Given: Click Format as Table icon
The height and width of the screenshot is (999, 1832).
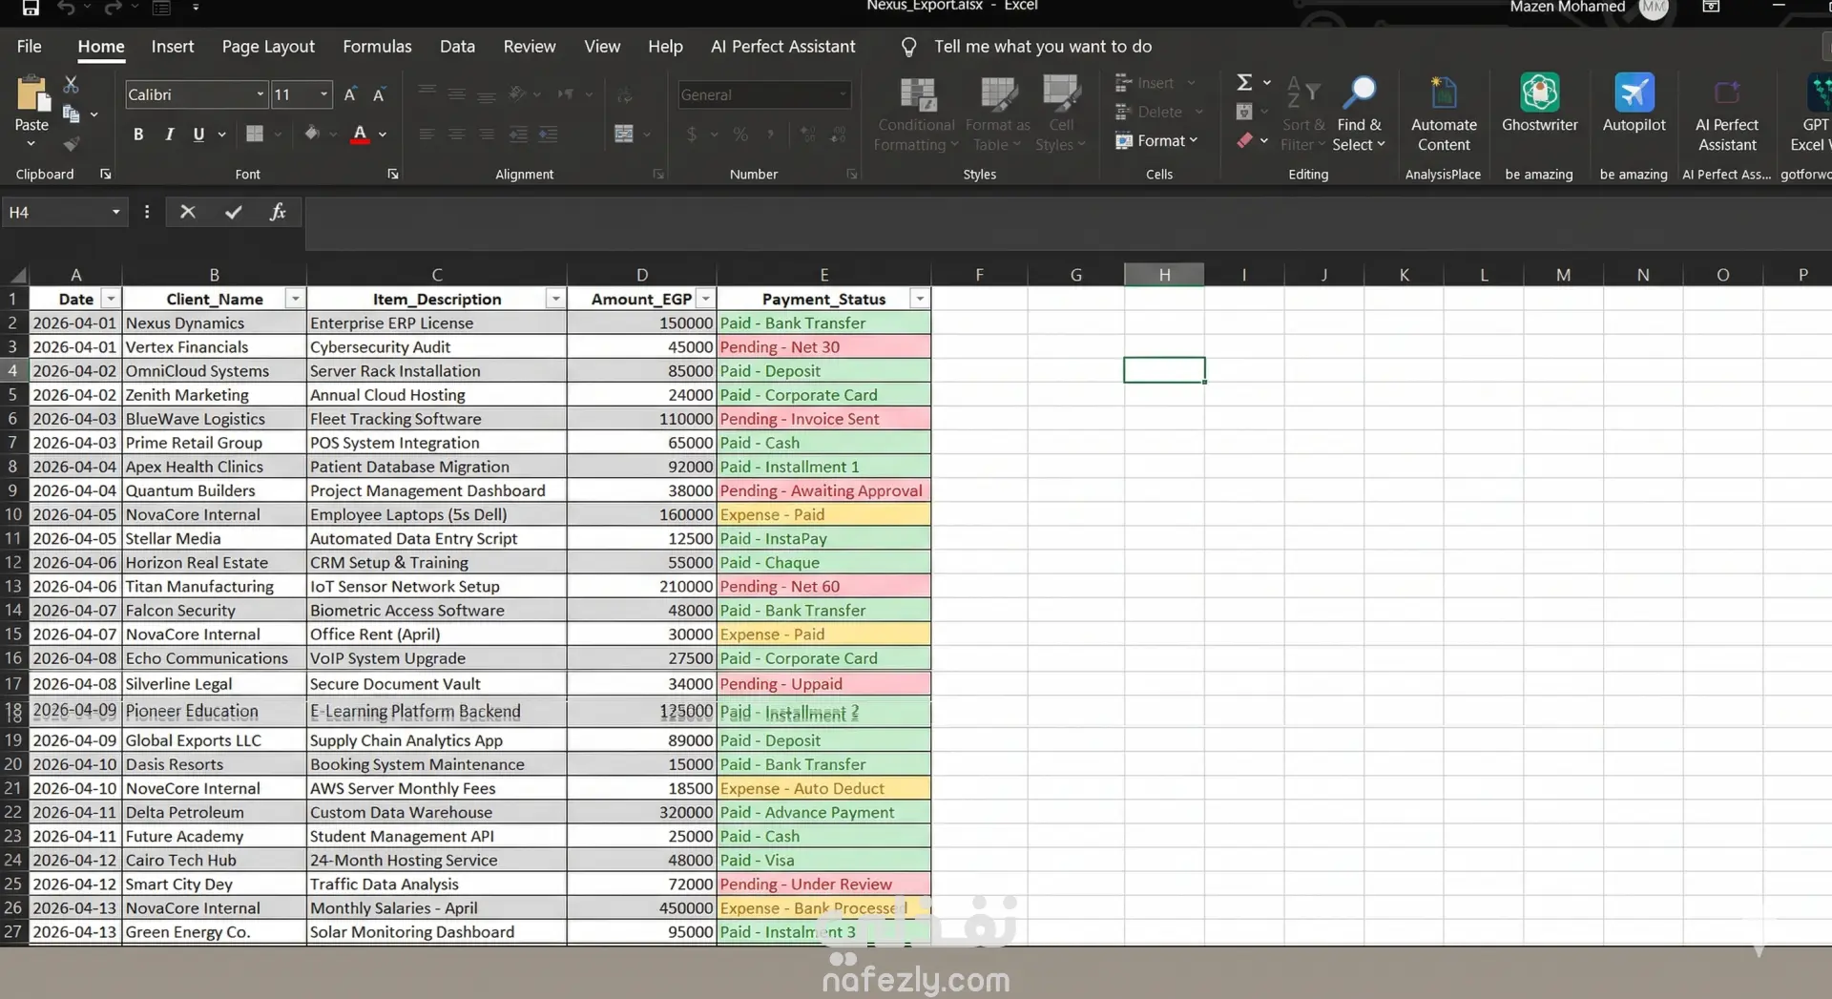Looking at the screenshot, I should point(998,94).
